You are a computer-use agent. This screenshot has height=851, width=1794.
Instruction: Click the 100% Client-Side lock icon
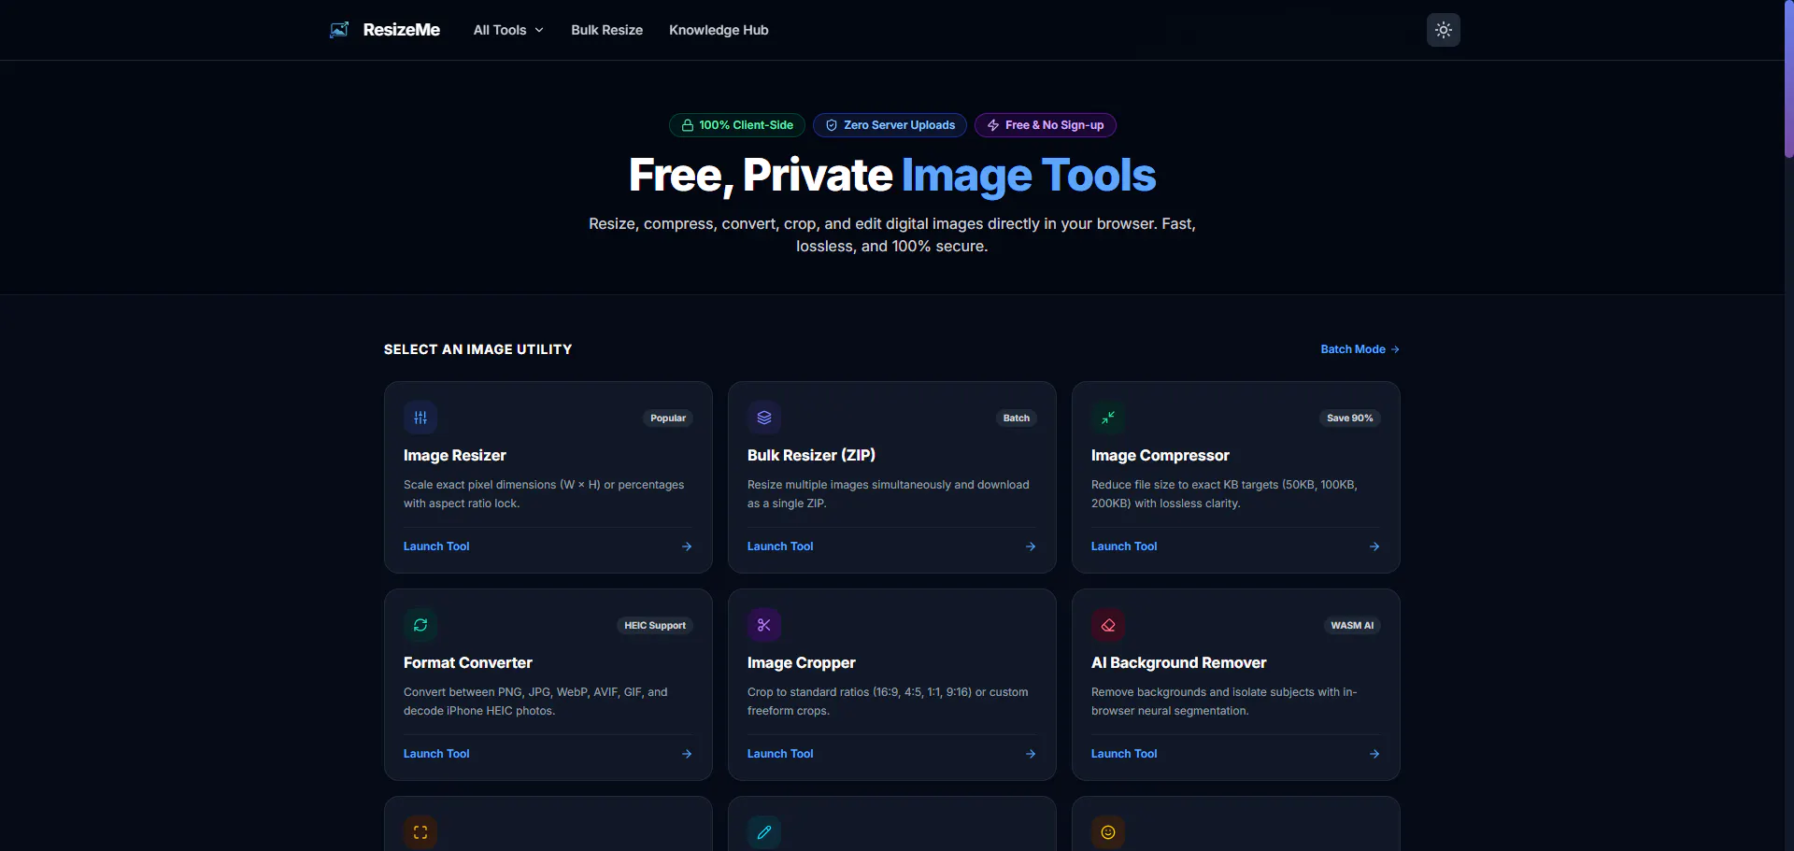tap(688, 125)
